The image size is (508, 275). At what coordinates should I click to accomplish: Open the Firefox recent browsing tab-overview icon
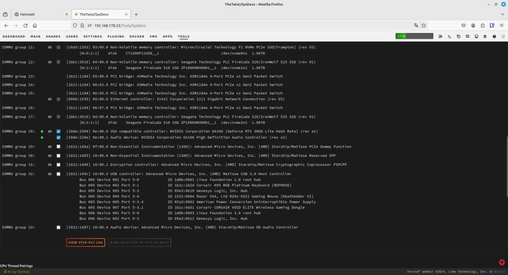5,14
